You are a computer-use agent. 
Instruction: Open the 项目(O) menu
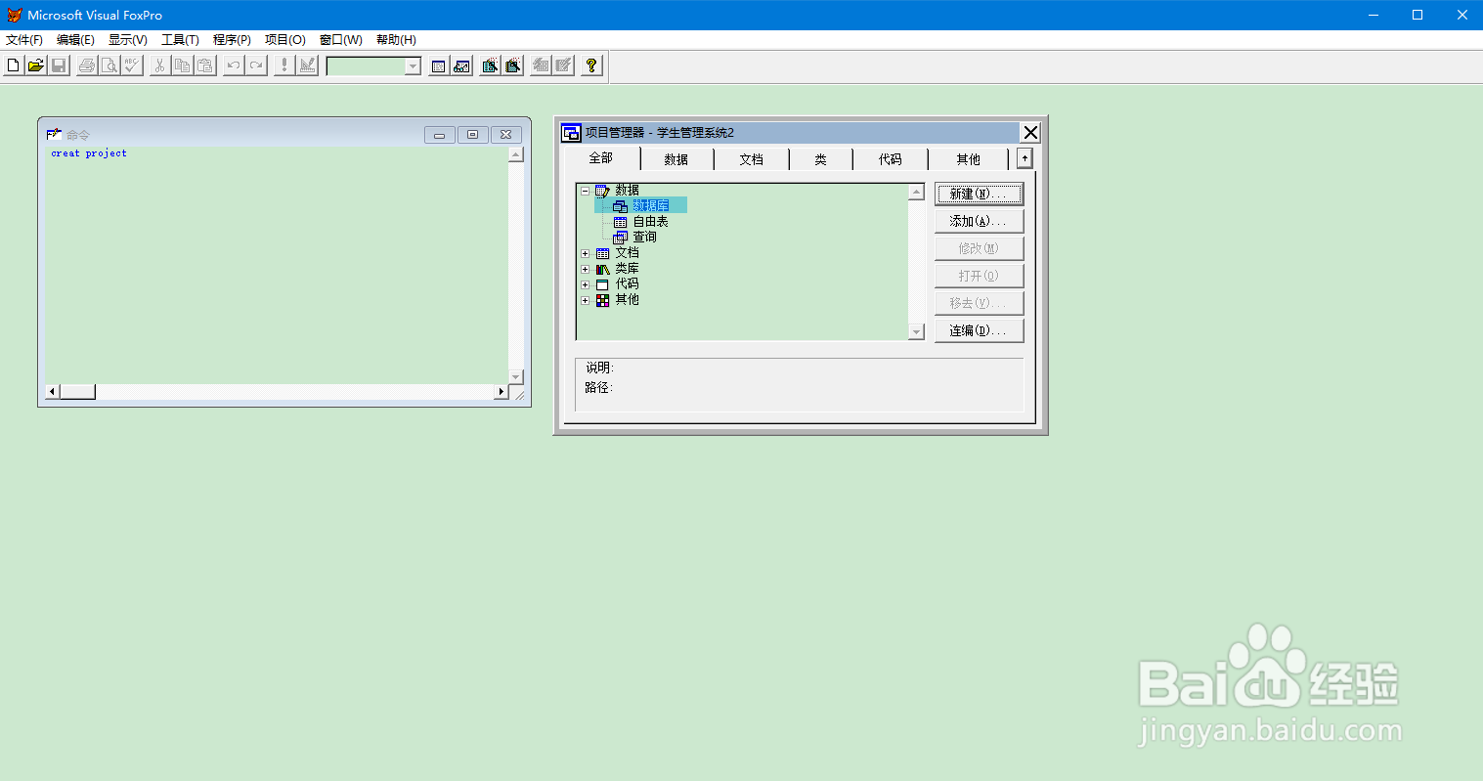tap(285, 40)
